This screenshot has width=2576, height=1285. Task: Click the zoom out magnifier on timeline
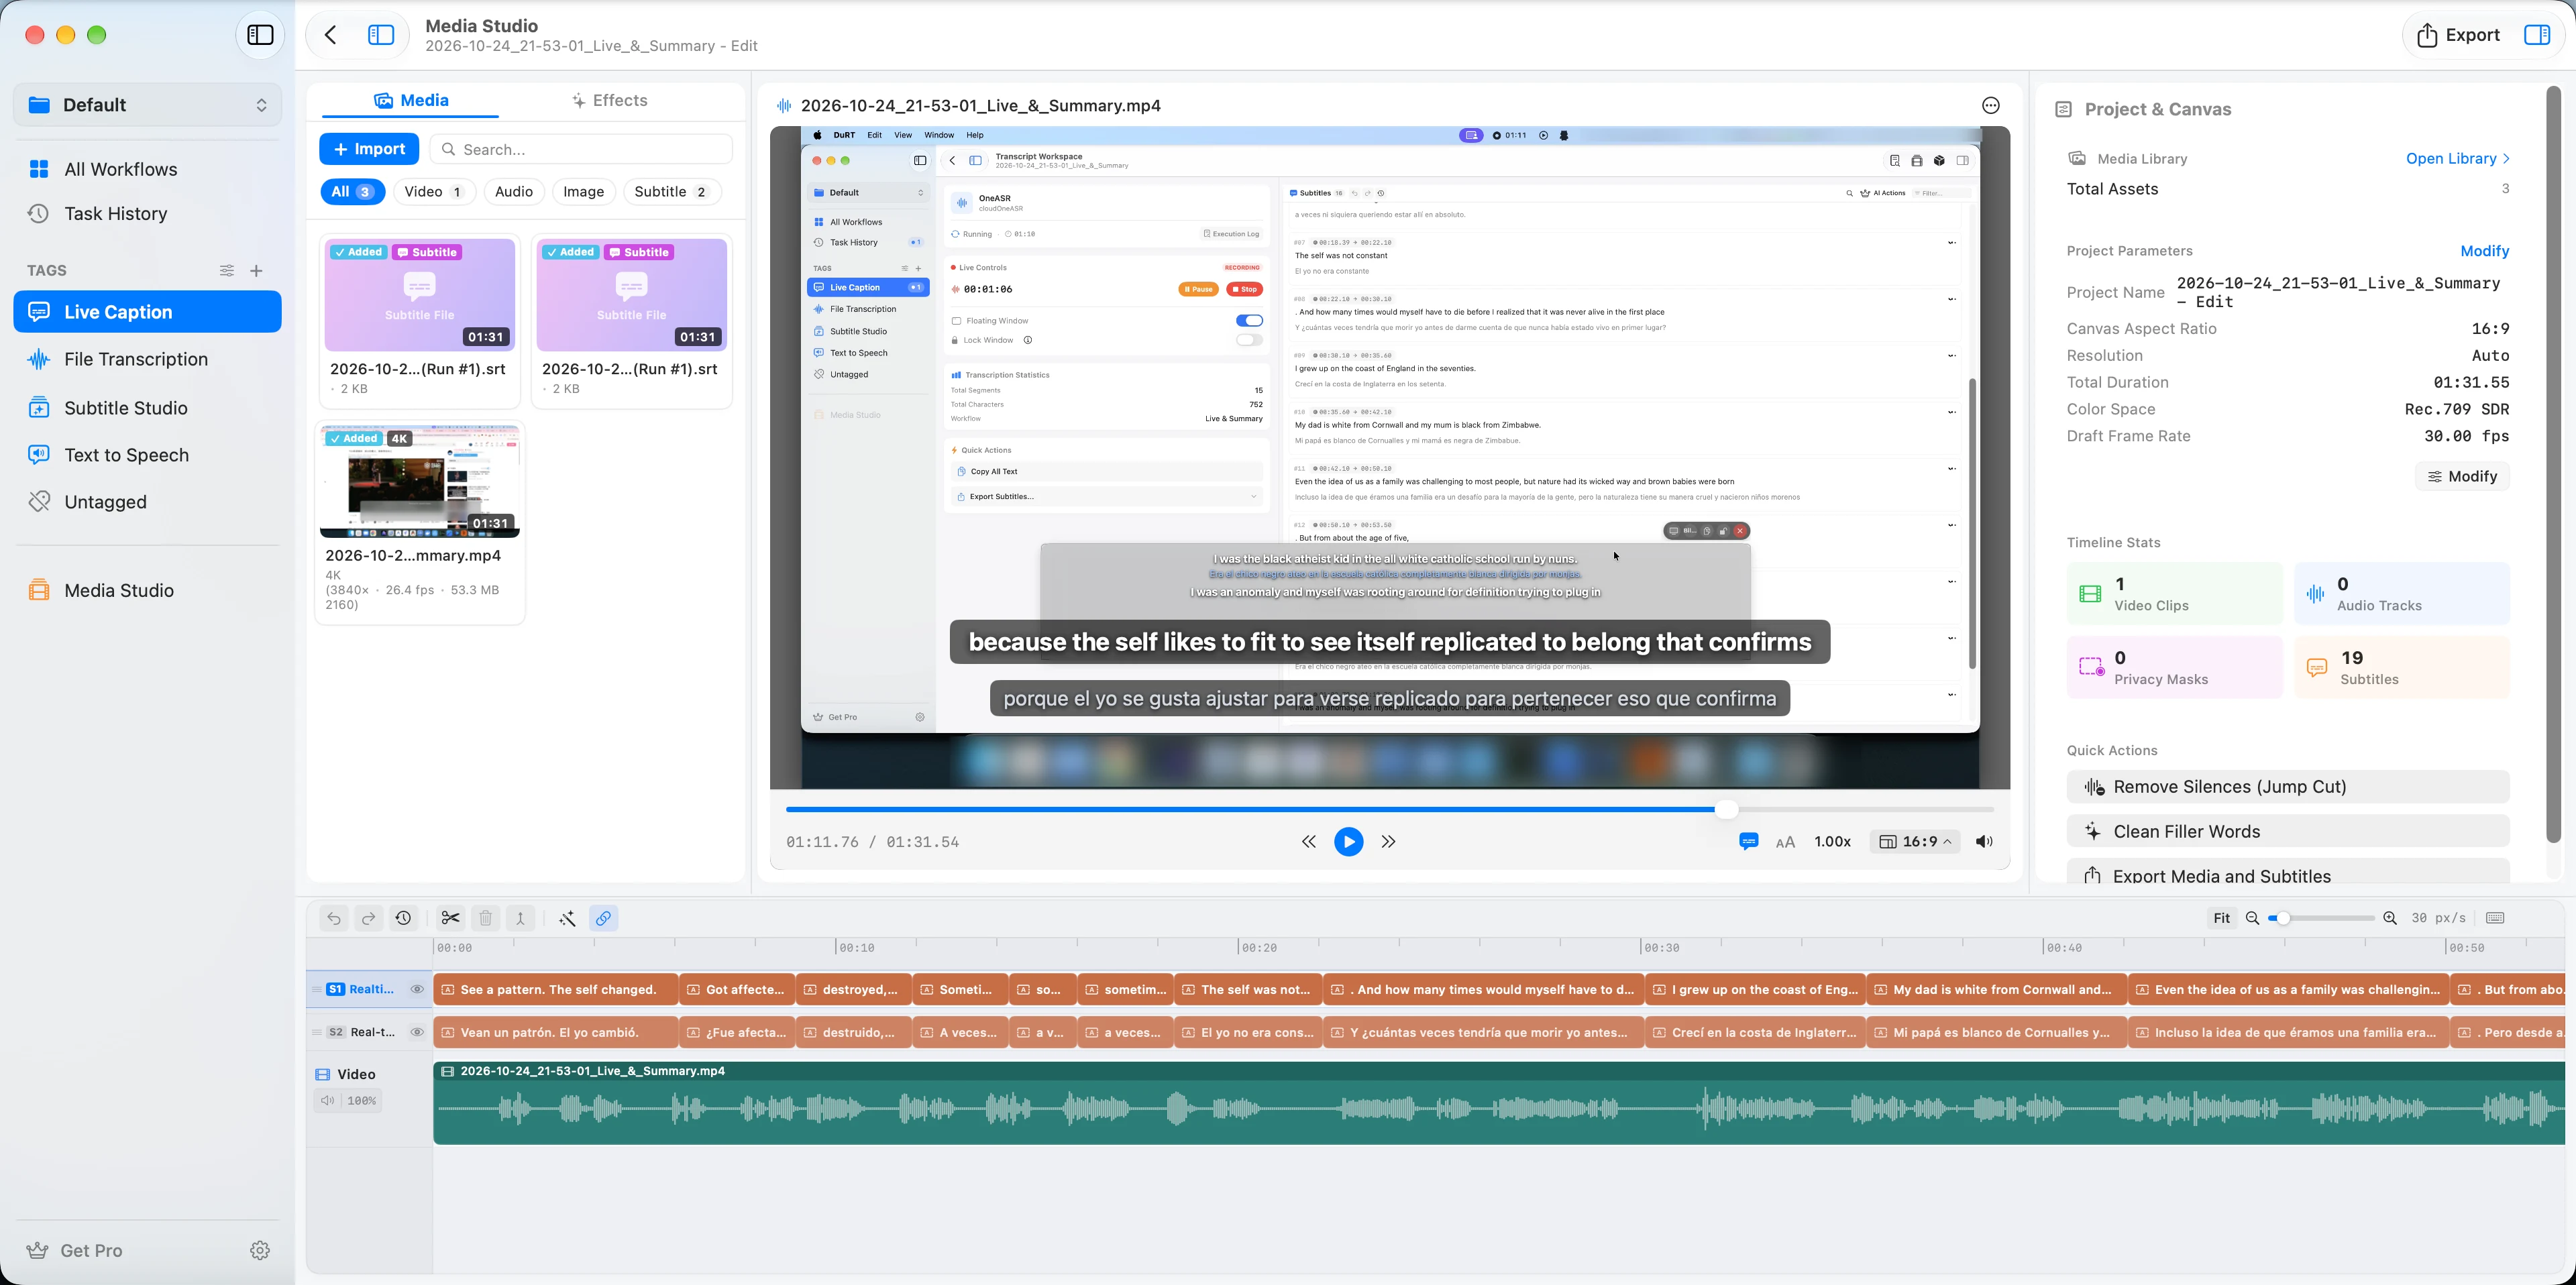click(x=2252, y=918)
